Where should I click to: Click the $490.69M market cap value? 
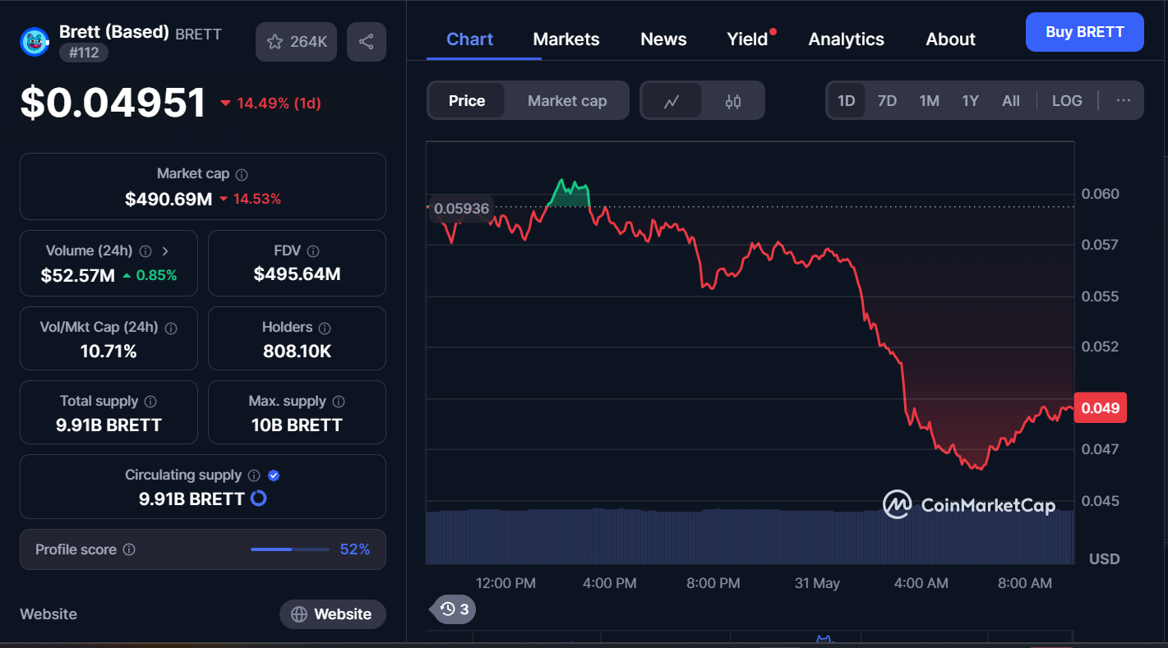(x=169, y=199)
